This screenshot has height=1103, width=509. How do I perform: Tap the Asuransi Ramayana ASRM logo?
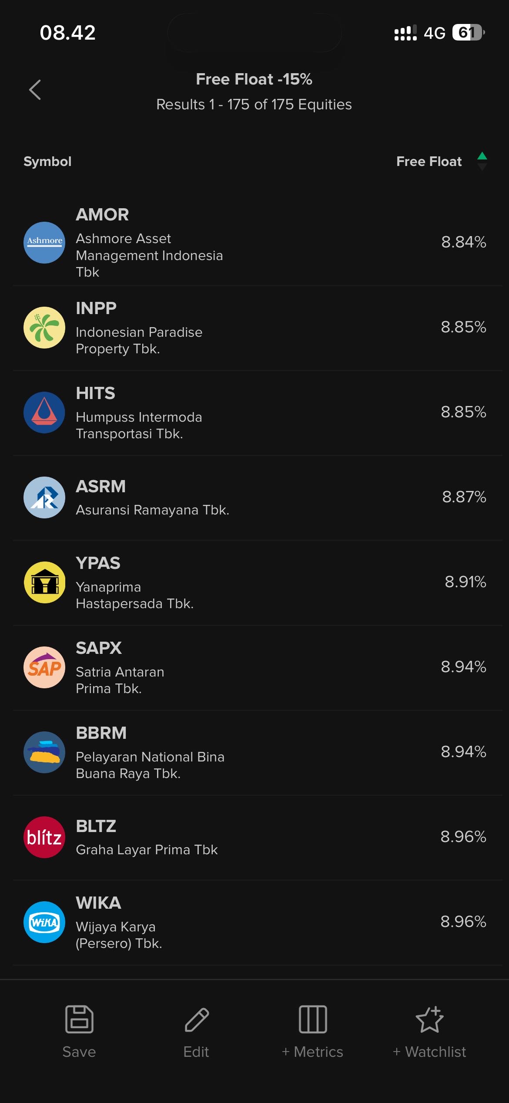tap(44, 497)
